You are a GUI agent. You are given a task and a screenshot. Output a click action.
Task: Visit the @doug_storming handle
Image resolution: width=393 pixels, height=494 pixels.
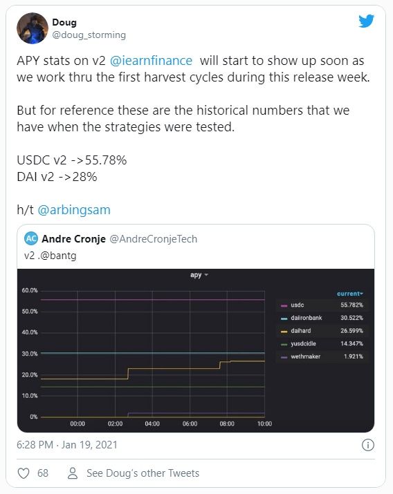tap(89, 35)
